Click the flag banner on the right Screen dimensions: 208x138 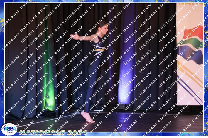pos(190,54)
